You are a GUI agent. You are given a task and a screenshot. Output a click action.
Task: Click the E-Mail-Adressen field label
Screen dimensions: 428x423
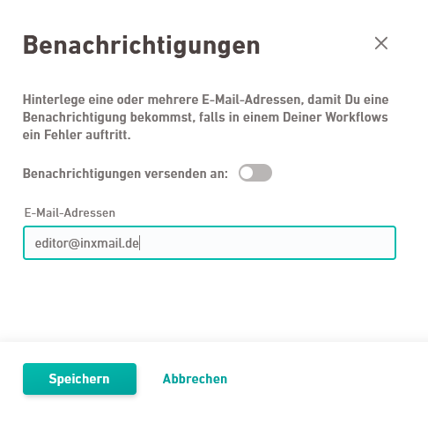tap(70, 212)
